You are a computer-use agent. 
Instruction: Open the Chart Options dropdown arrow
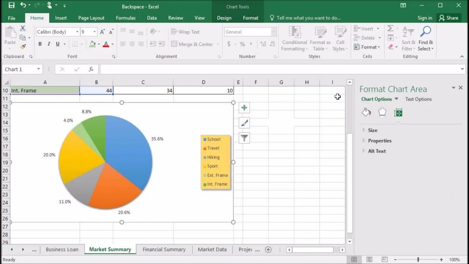click(396, 99)
